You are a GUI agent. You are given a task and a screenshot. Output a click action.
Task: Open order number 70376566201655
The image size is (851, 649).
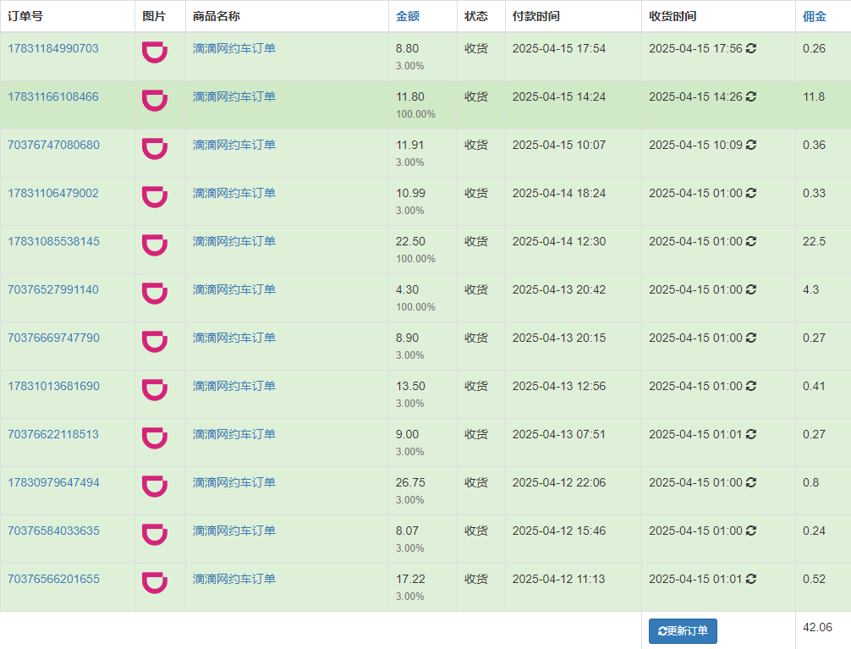(54, 579)
